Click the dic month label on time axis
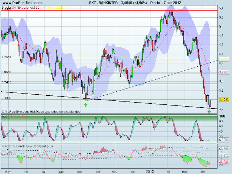Screen dimensions: 232x174 [132, 172]
